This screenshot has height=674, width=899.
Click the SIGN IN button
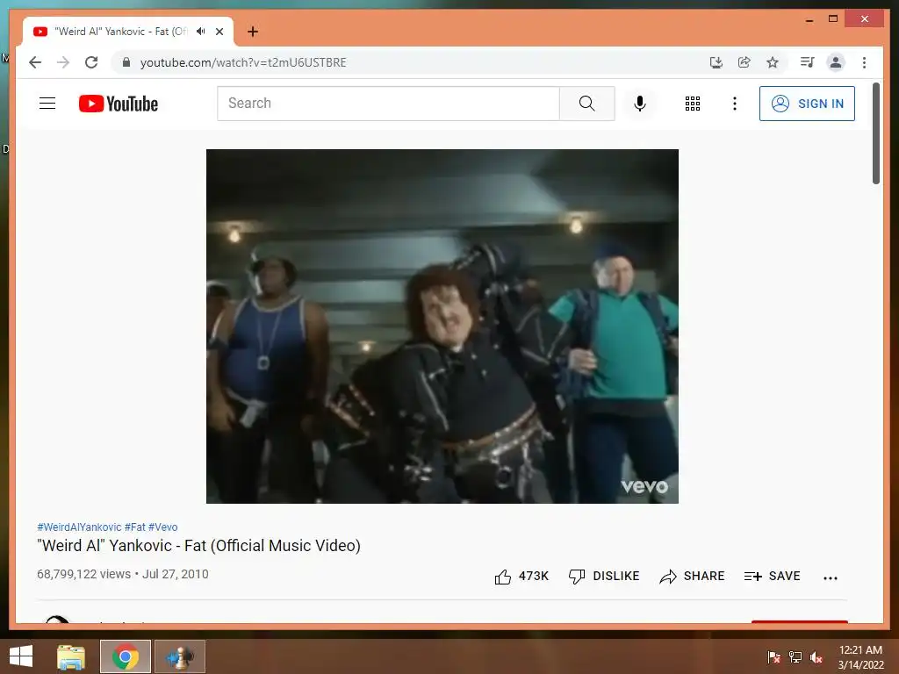[x=808, y=104]
